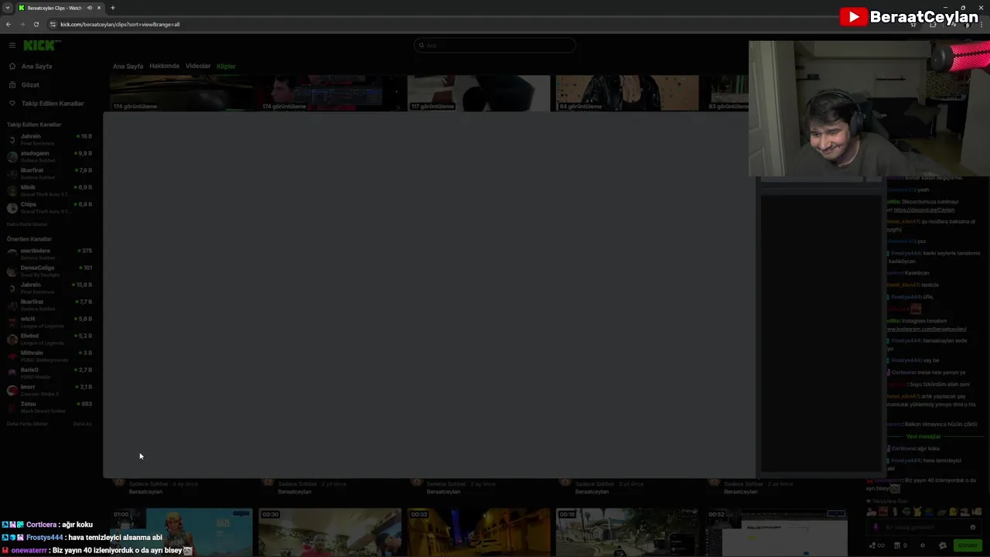990x557 pixels.
Task: Open the 00:30 duration clip thumbnail
Action: click(x=330, y=532)
